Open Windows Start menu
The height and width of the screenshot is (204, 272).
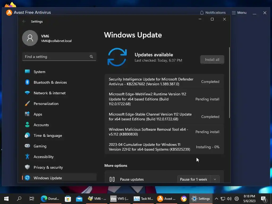6,199
